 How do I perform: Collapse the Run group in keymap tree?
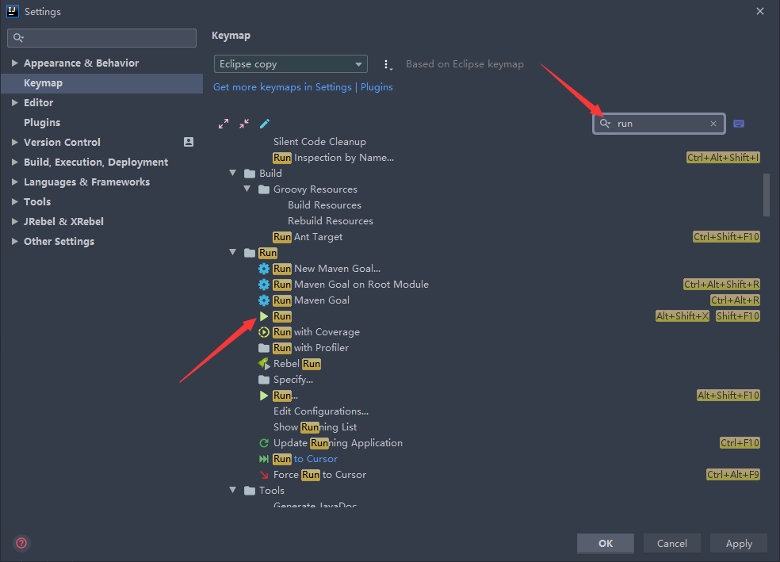(x=233, y=252)
